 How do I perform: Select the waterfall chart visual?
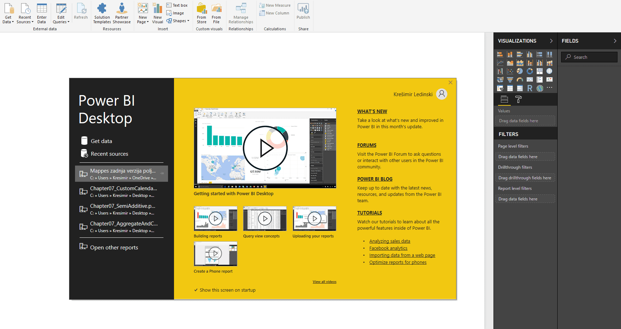500,71
